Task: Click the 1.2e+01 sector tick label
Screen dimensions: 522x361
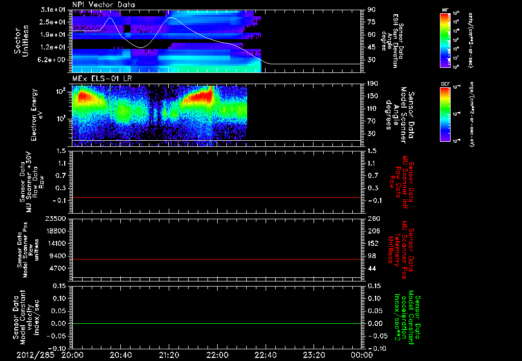Action: click(x=53, y=47)
